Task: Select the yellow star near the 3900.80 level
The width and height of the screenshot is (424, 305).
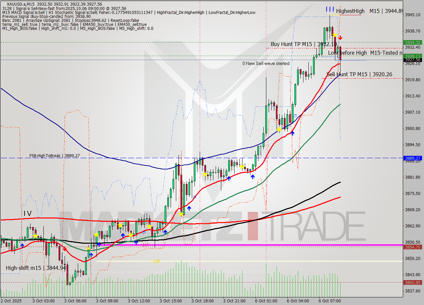Action: coord(279,130)
